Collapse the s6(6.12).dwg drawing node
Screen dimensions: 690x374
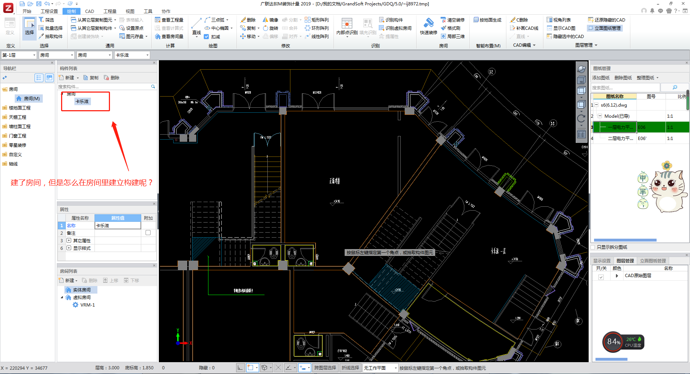597,105
